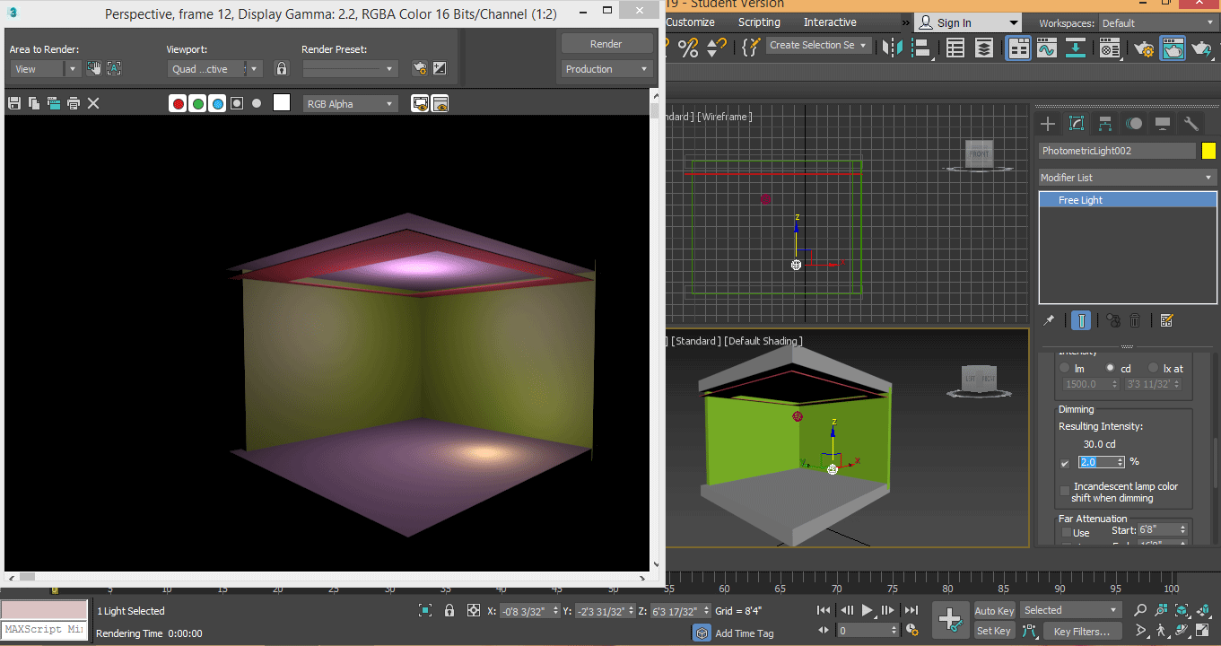The width and height of the screenshot is (1221, 646).
Task: Save the rendered image with the disk icon
Action: [13, 104]
